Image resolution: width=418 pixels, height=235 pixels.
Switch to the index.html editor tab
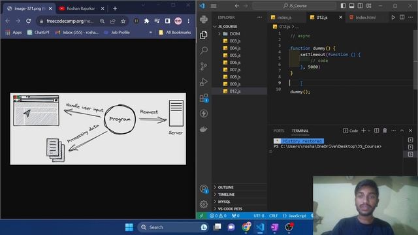(x=365, y=18)
